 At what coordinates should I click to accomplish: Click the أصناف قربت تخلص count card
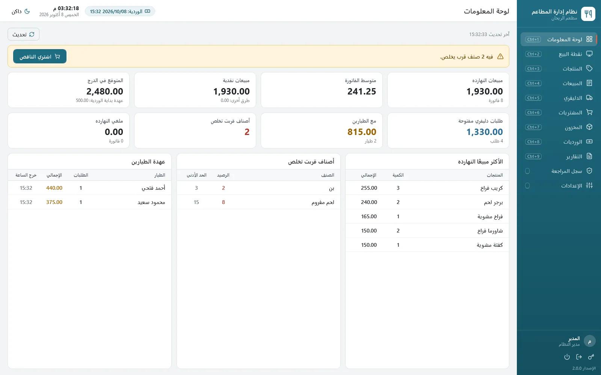195,130
